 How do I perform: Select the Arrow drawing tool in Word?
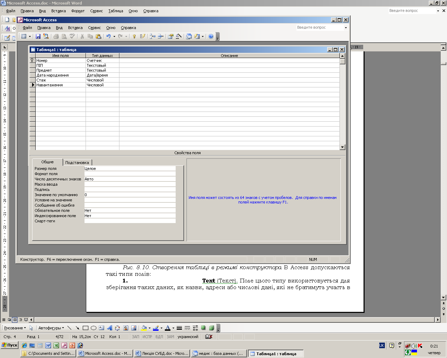77,328
